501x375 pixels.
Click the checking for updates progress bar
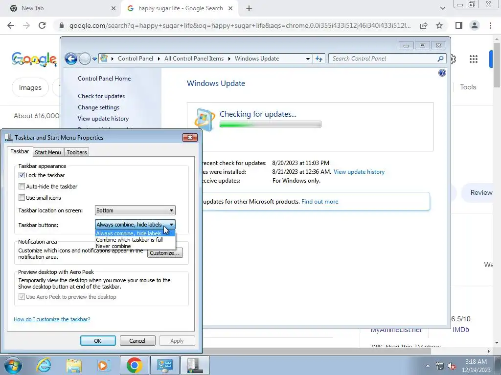tap(270, 124)
